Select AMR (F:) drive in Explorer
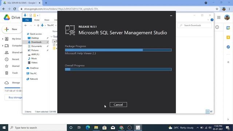The height and width of the screenshot is (131, 233). [35, 54]
